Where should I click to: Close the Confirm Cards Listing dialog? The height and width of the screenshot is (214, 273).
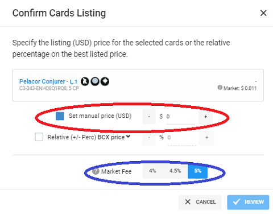(263, 13)
